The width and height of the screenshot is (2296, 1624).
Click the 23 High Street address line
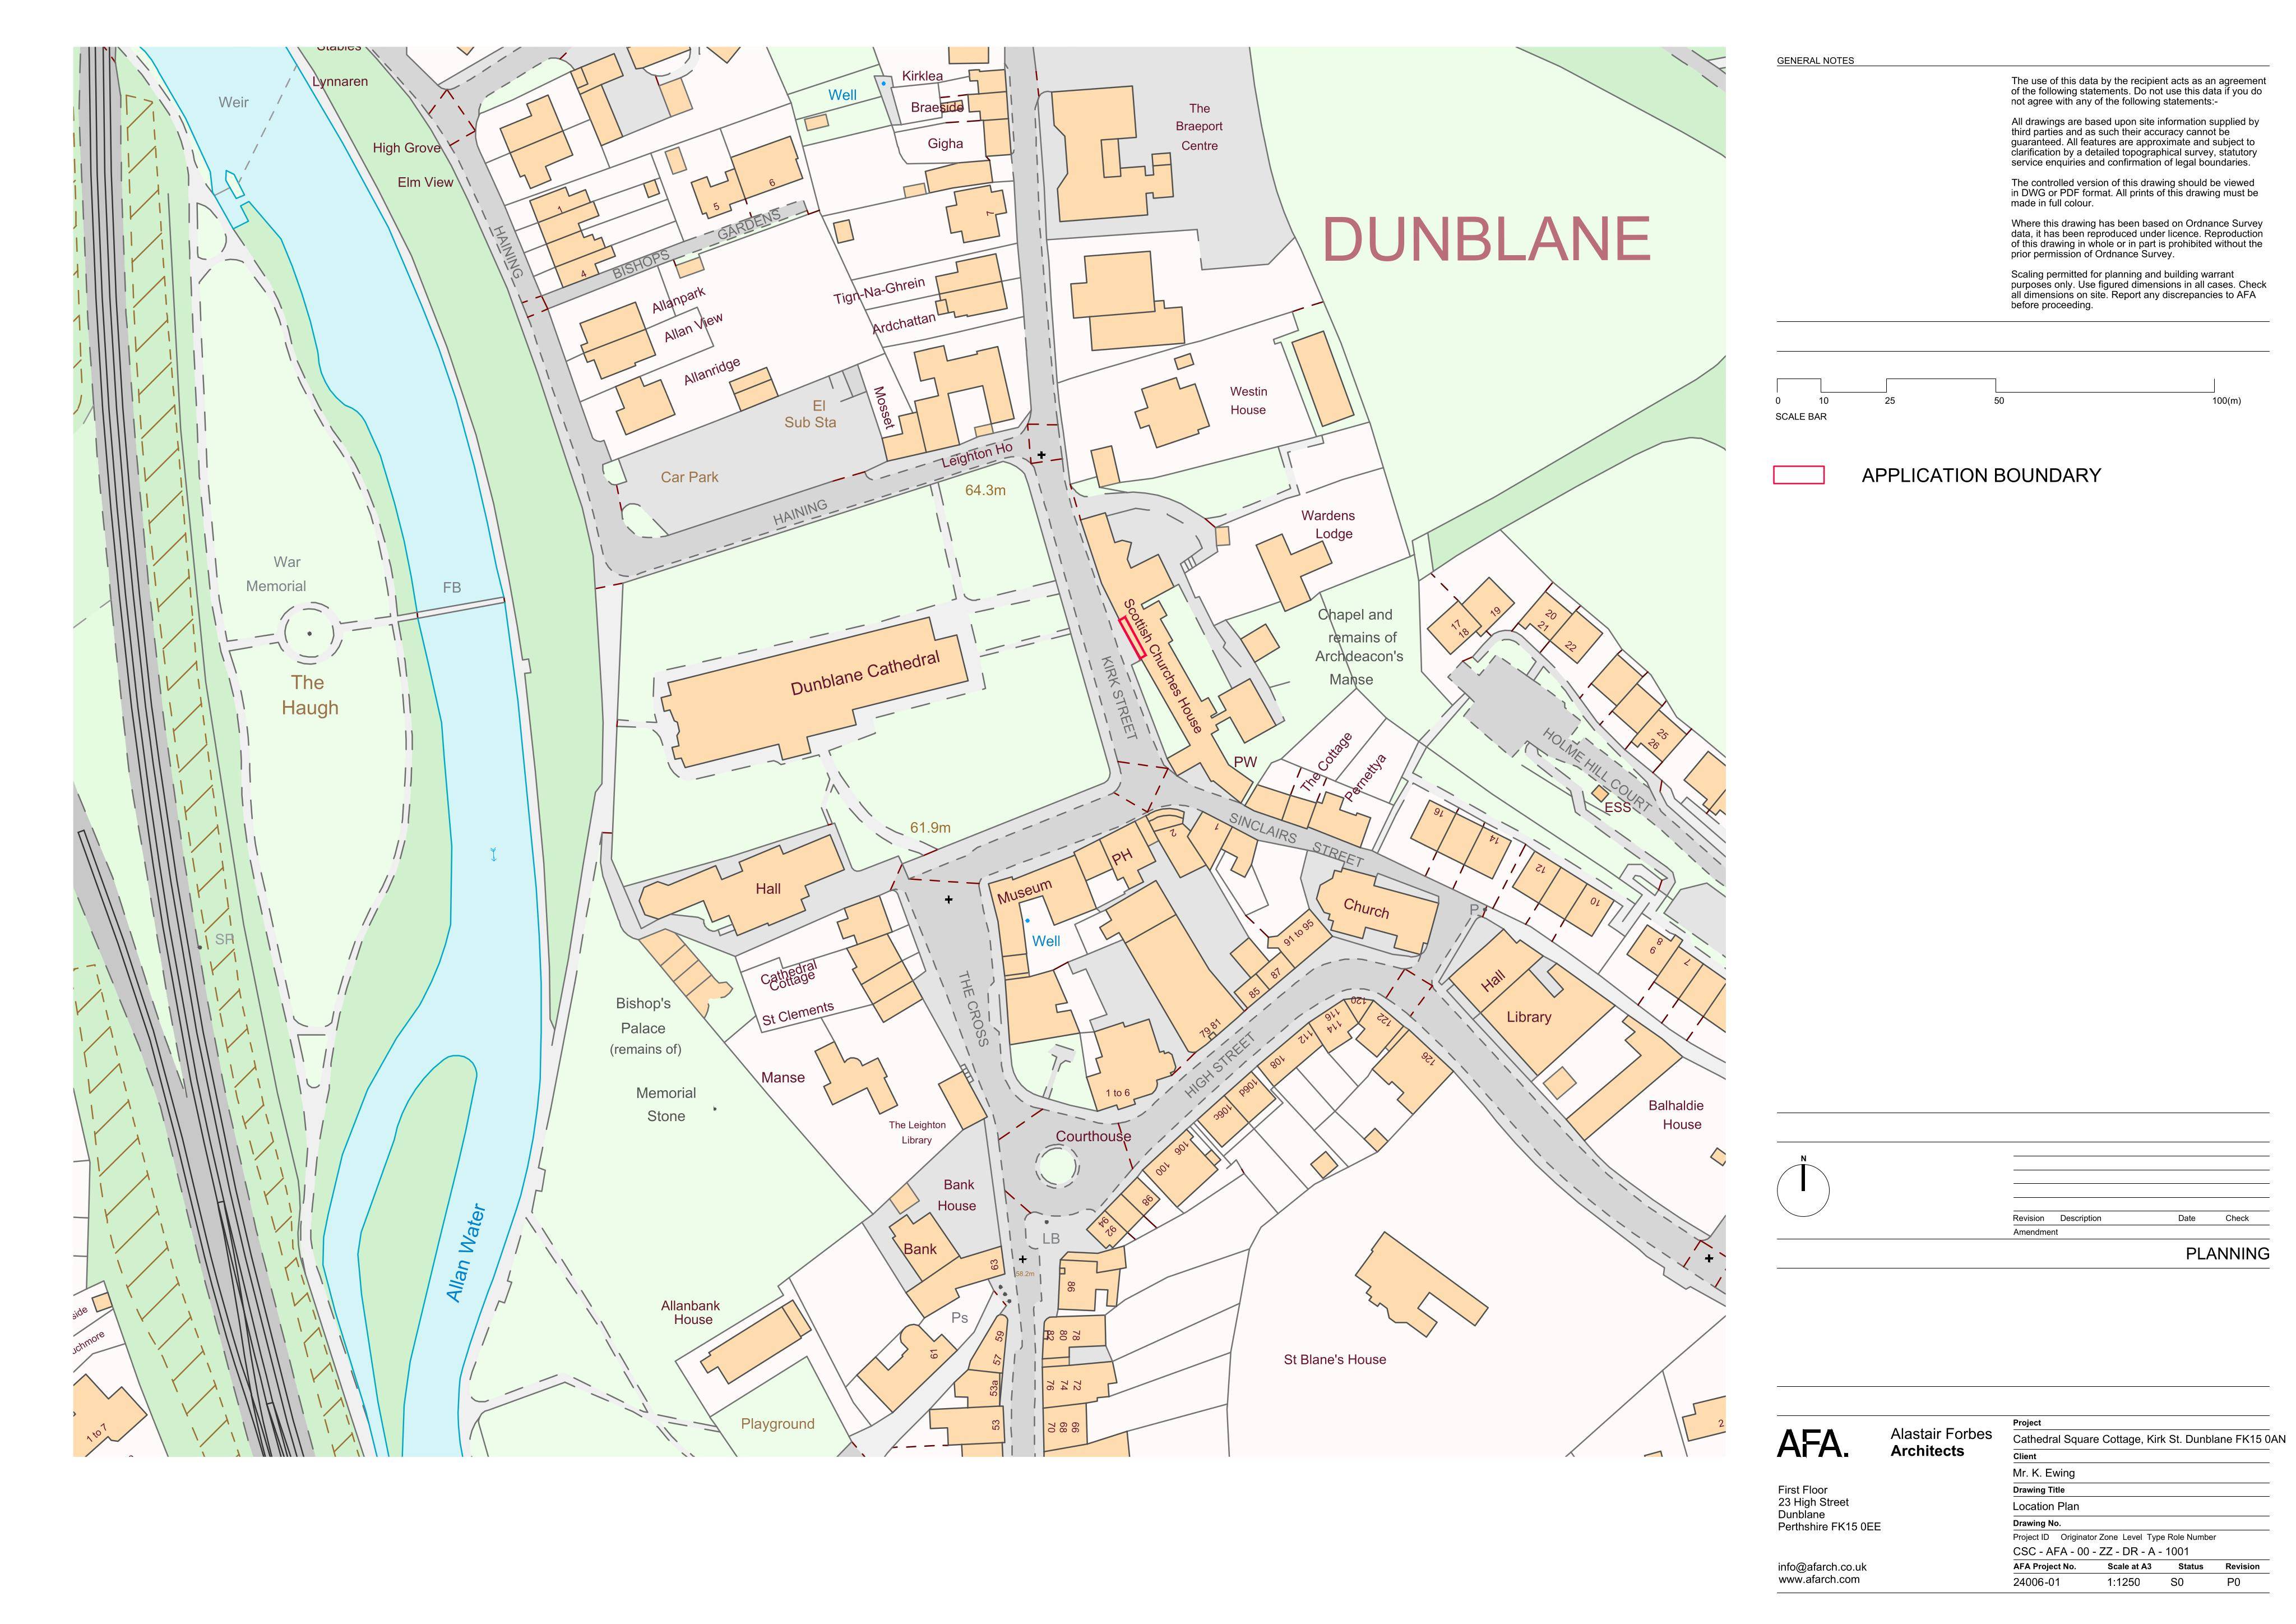tap(1813, 1502)
